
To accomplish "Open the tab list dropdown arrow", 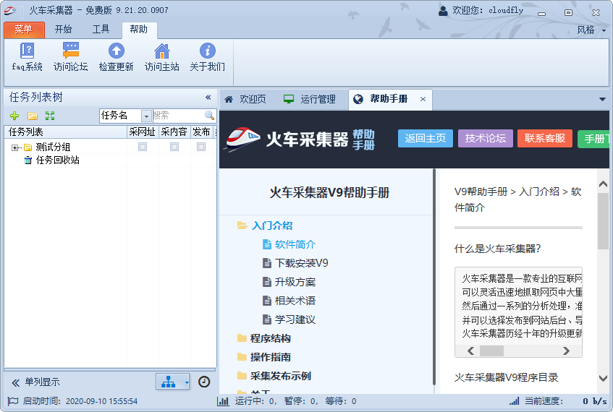I will coord(602,99).
